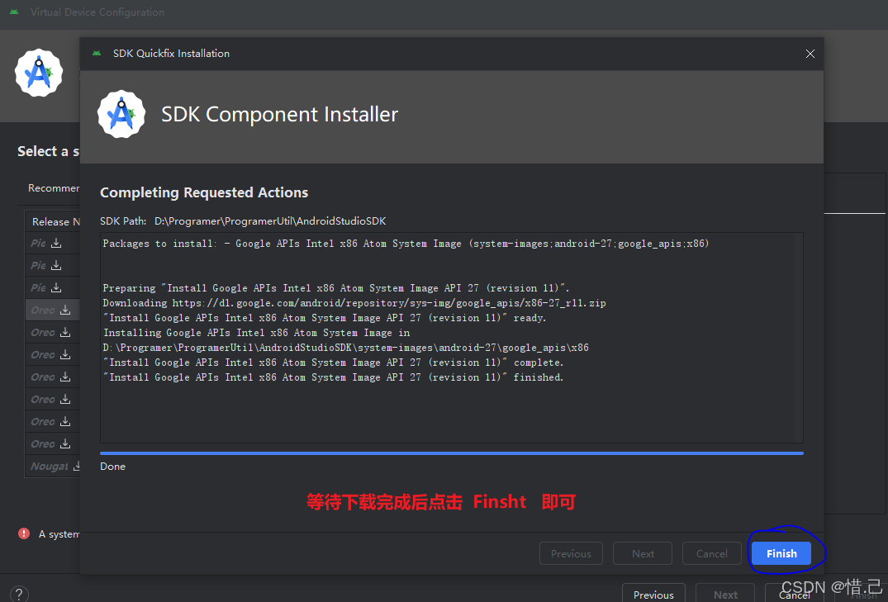The height and width of the screenshot is (602, 888).
Task: Click the log line ending in 'ready.'
Action: click(x=325, y=318)
